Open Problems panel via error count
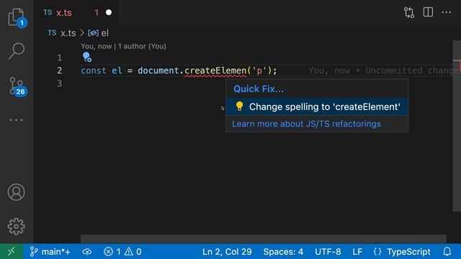 point(112,252)
